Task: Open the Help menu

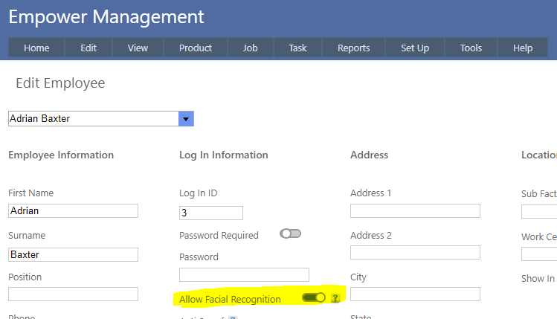Action: coord(523,48)
